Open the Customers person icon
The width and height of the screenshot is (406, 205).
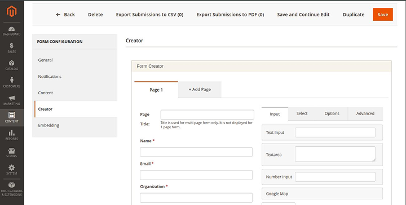pyautogui.click(x=12, y=80)
